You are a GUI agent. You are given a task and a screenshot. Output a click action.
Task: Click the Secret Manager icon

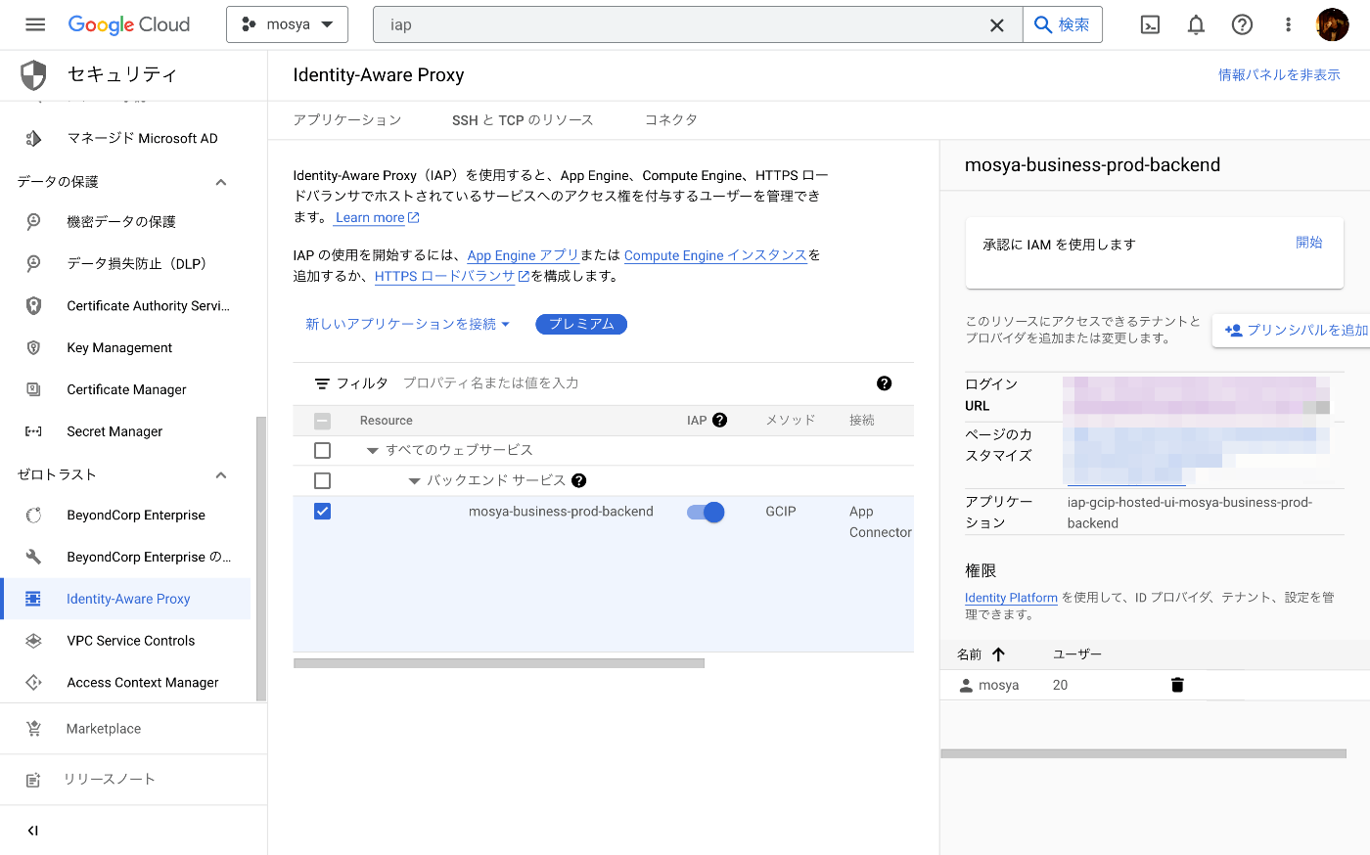pos(33,431)
